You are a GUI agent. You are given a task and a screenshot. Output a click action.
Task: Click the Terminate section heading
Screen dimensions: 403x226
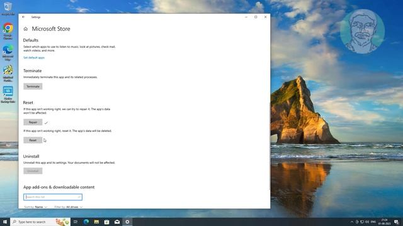pos(32,71)
